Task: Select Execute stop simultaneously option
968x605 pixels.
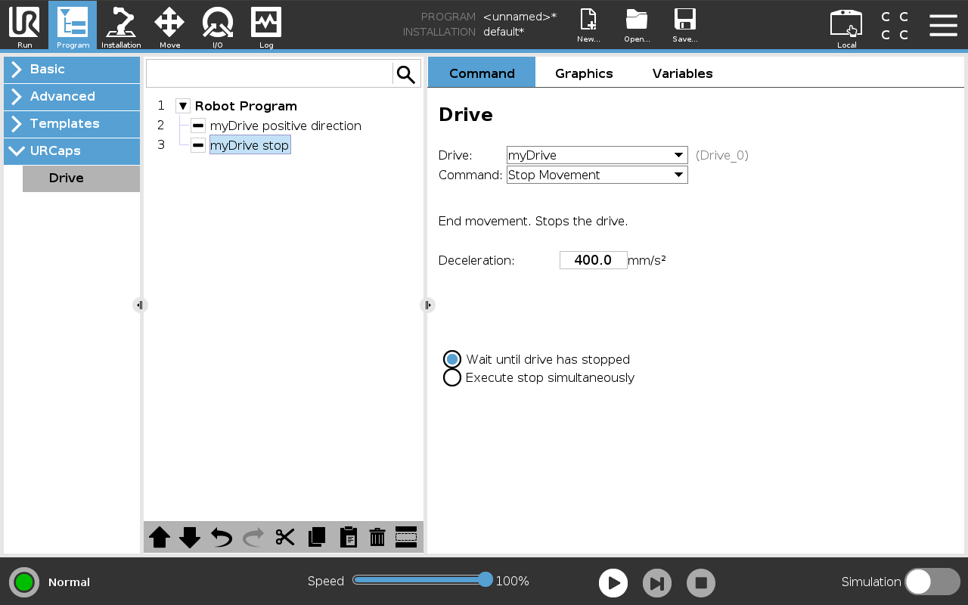Action: [452, 377]
